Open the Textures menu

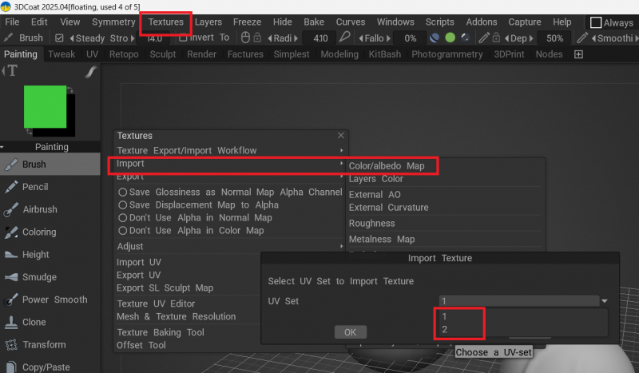click(x=165, y=22)
